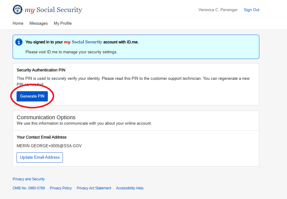Open the Privacy and Security link
287x199 pixels.
coord(29,179)
